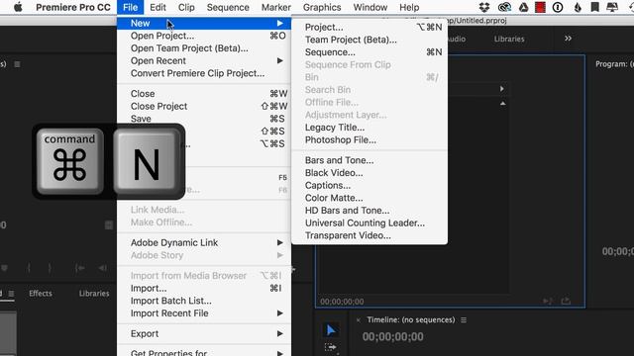Click the Creative Cloud menu bar icon

[x=504, y=7]
